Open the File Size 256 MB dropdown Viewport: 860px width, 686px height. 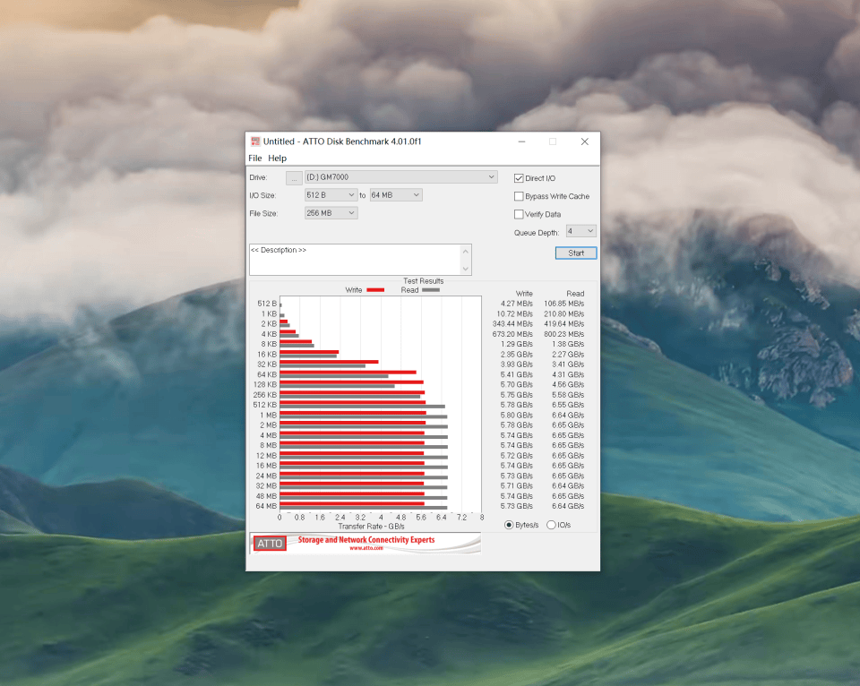[x=331, y=213]
